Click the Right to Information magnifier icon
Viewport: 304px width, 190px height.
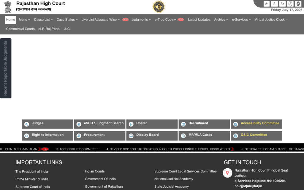[x=26, y=136]
